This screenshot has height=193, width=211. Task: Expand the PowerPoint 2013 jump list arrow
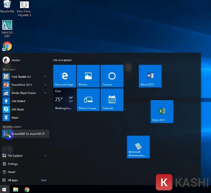45,85
